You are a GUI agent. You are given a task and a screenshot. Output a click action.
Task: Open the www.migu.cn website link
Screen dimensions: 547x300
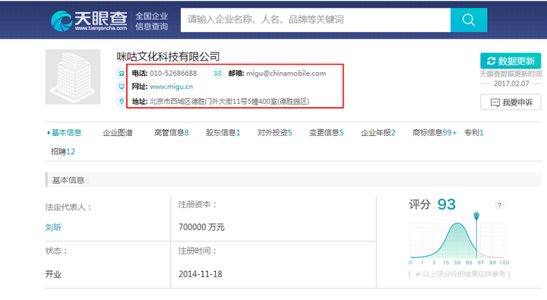coord(171,87)
